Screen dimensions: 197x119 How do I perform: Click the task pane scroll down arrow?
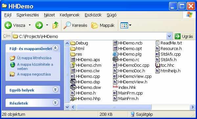point(67,107)
